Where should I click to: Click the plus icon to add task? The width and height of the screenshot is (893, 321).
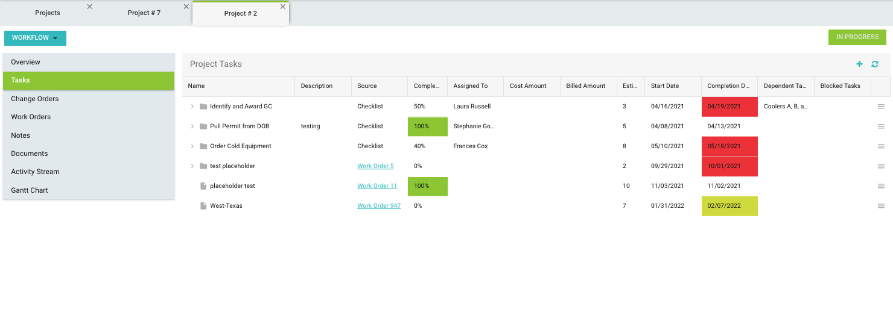859,64
